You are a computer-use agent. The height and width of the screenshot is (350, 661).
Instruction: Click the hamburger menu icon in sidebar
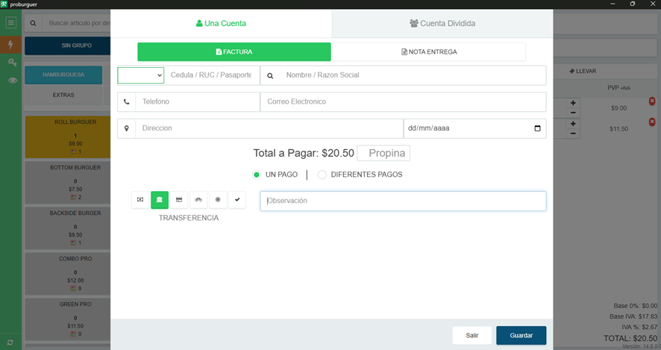[11, 23]
